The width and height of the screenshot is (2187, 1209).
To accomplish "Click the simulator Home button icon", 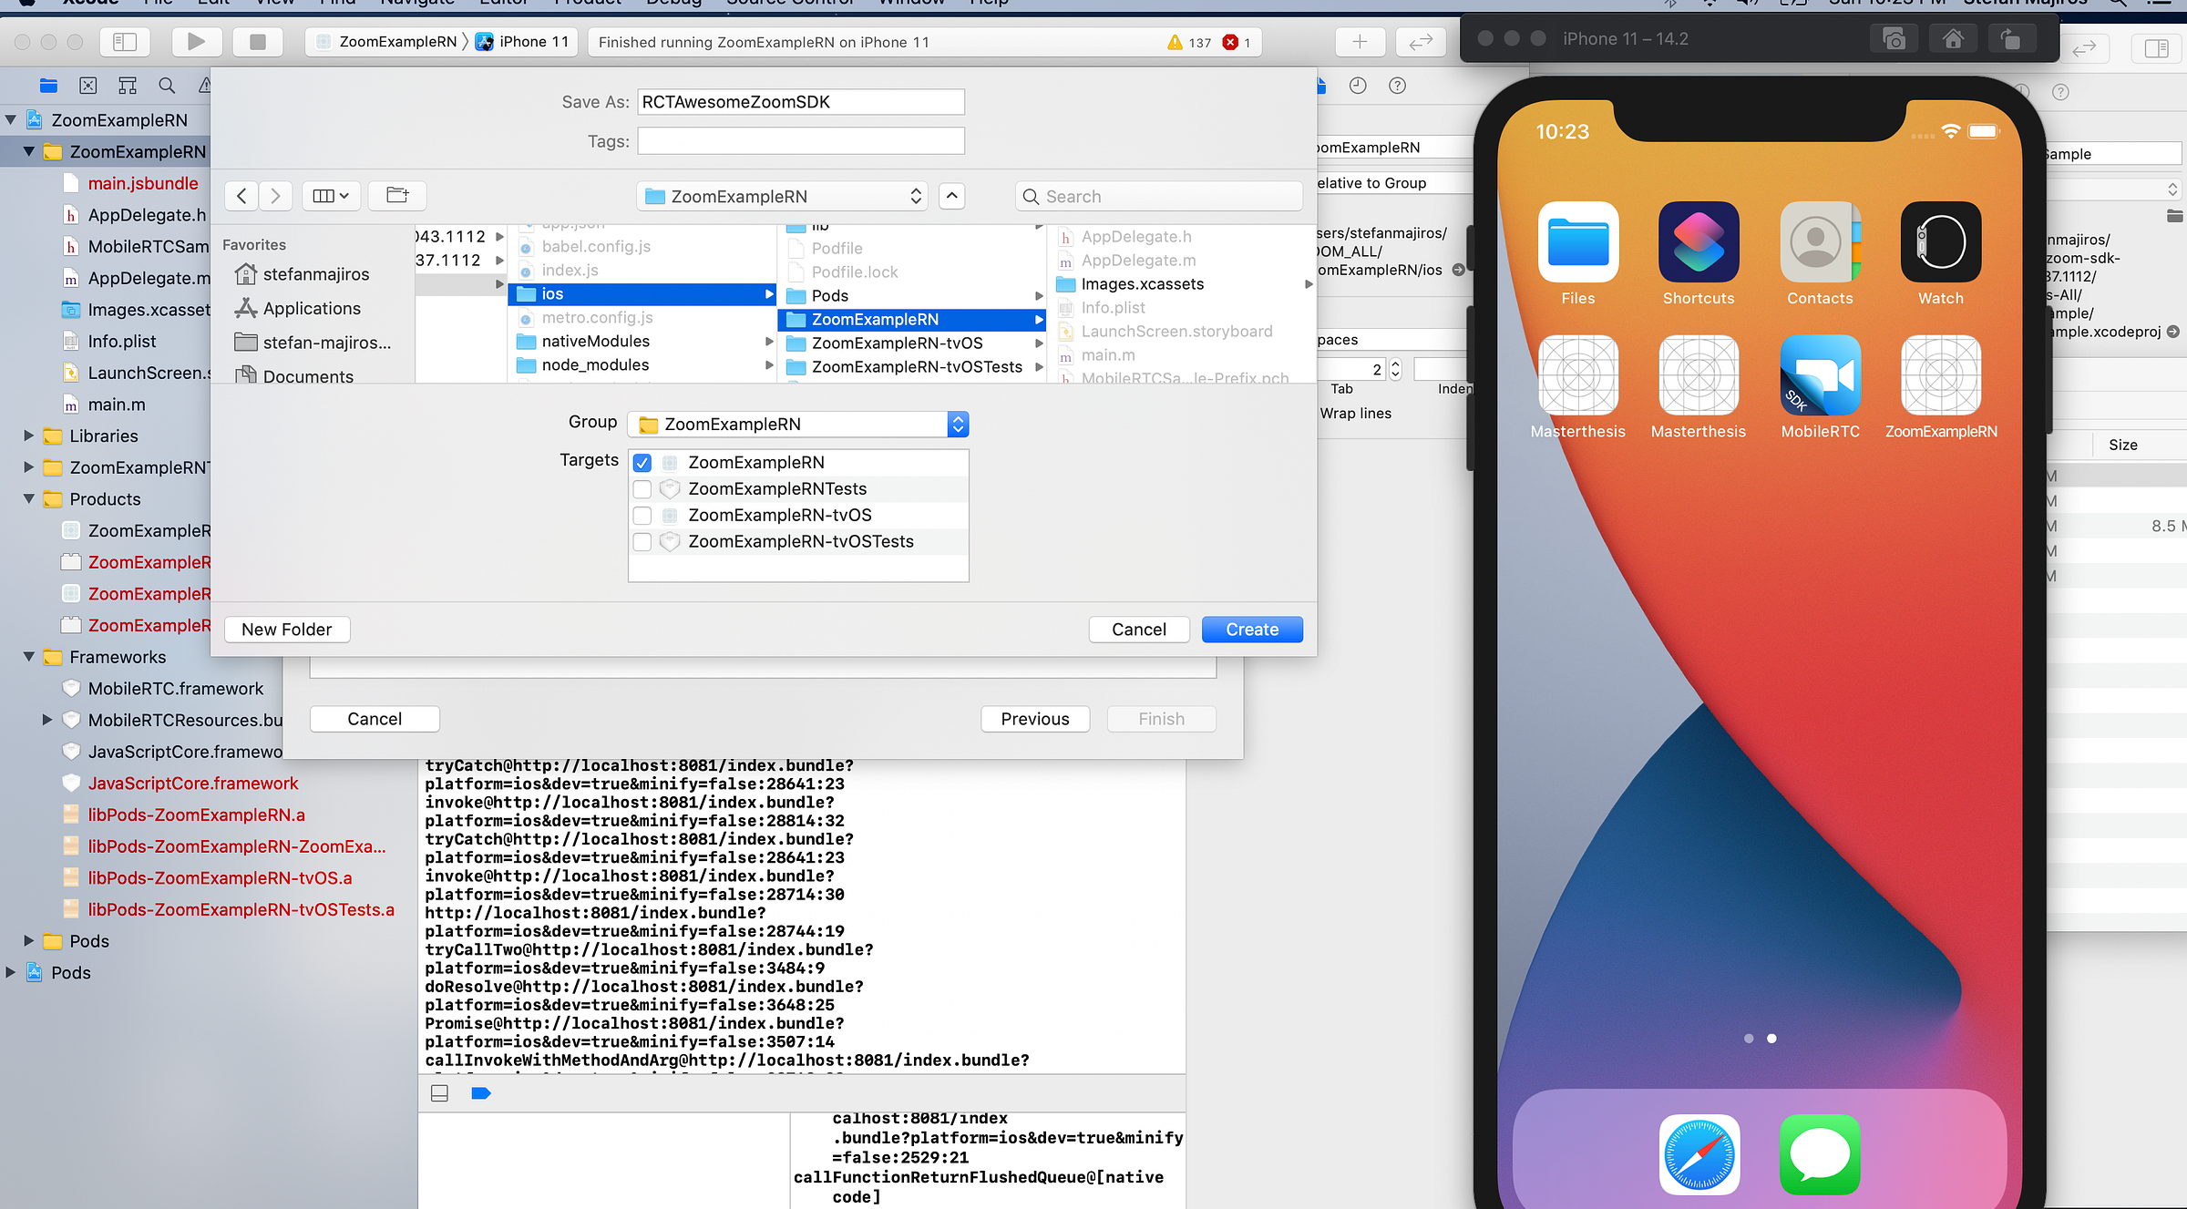I will coord(1952,39).
